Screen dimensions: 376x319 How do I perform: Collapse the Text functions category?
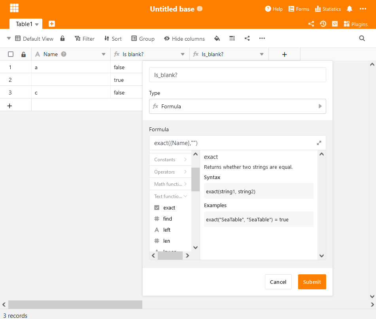pyautogui.click(x=170, y=196)
